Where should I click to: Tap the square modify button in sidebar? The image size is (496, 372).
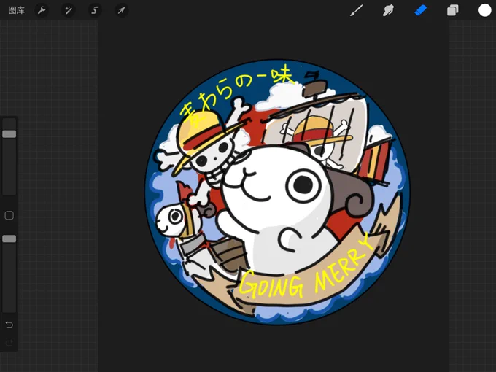point(9,215)
